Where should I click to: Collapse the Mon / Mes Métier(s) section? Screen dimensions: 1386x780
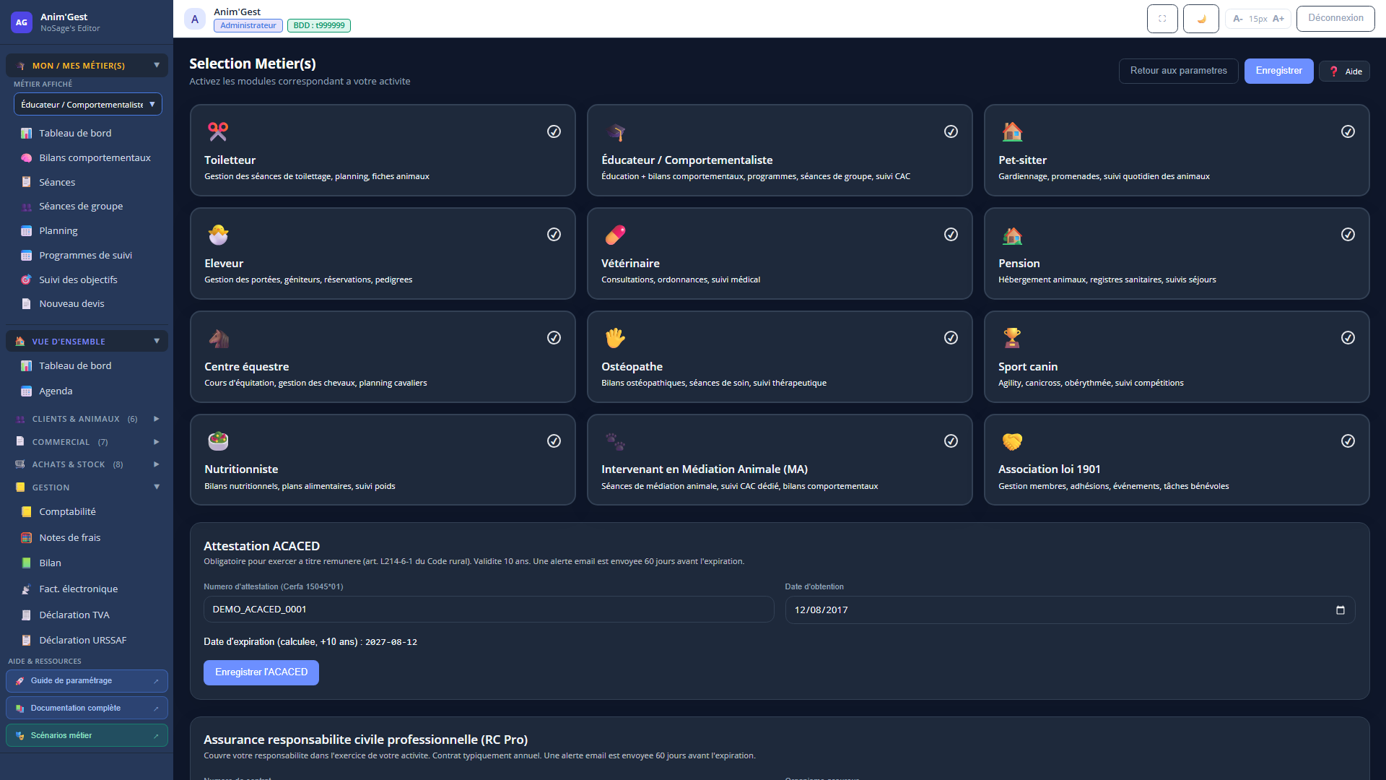click(x=87, y=66)
